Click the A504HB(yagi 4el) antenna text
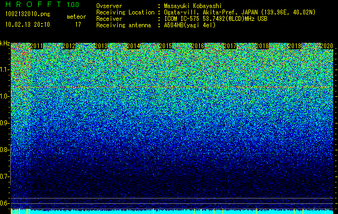 point(190,25)
